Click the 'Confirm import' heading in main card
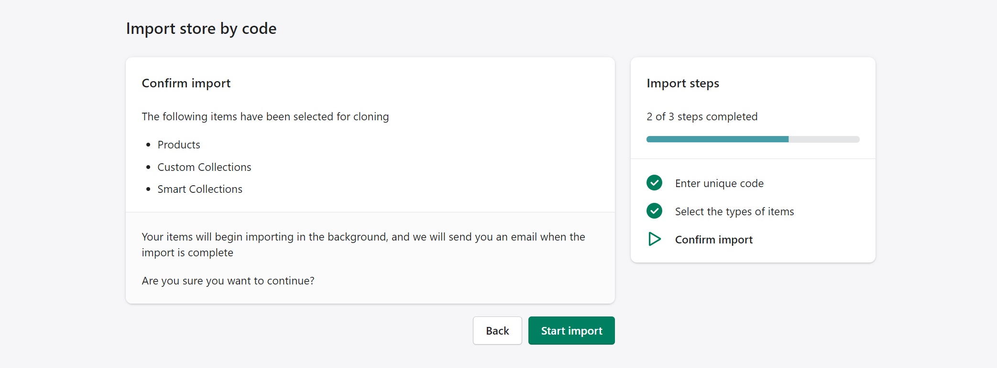The height and width of the screenshot is (368, 997). [186, 83]
